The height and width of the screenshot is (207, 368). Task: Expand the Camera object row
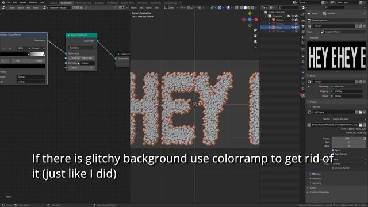(x=270, y=20)
